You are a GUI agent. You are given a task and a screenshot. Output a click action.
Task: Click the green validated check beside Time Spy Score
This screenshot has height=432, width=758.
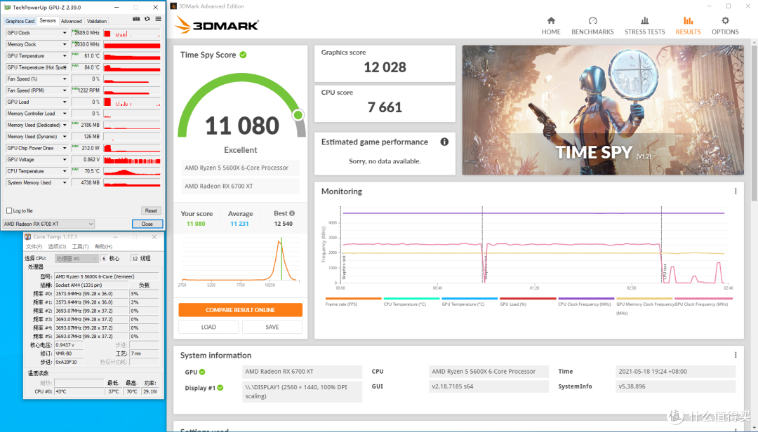(x=243, y=55)
